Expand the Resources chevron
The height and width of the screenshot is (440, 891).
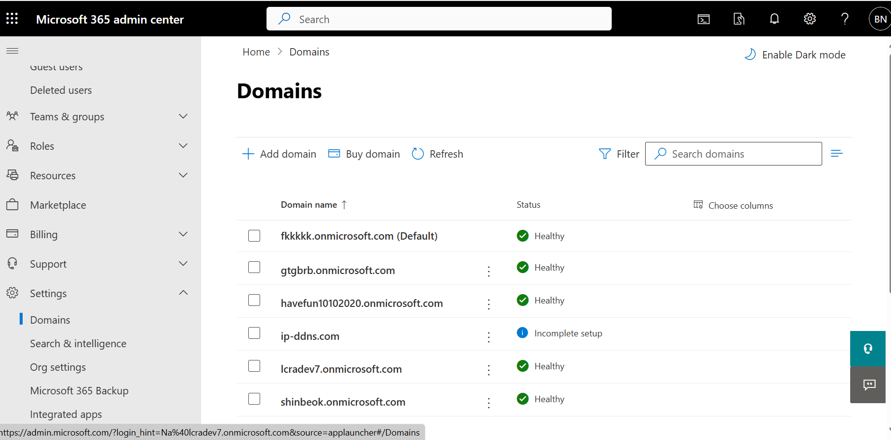click(x=183, y=175)
